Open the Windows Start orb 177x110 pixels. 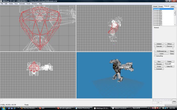3,108
